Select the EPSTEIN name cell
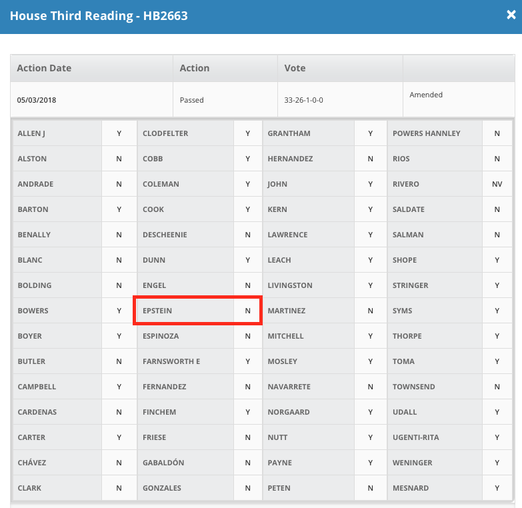This screenshot has height=508, width=522. (x=185, y=311)
